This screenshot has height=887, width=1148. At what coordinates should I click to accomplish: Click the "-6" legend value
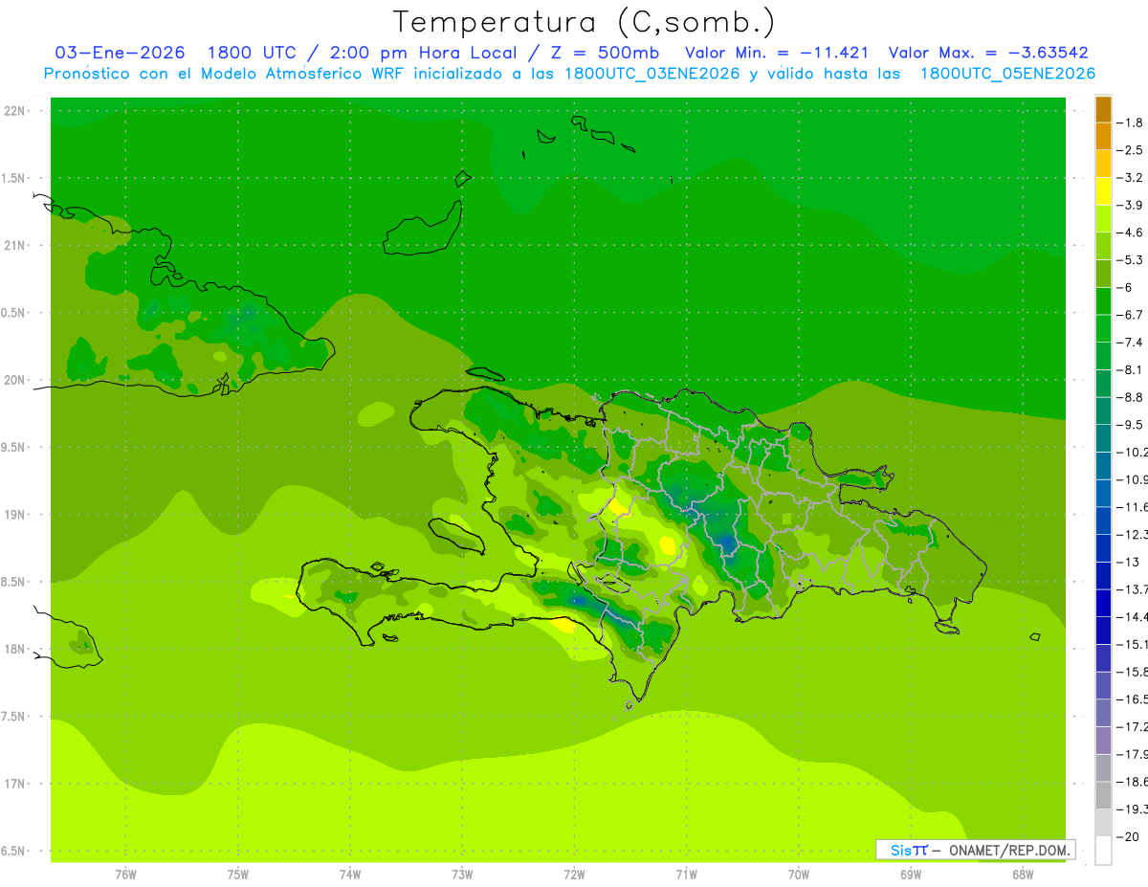1124,287
